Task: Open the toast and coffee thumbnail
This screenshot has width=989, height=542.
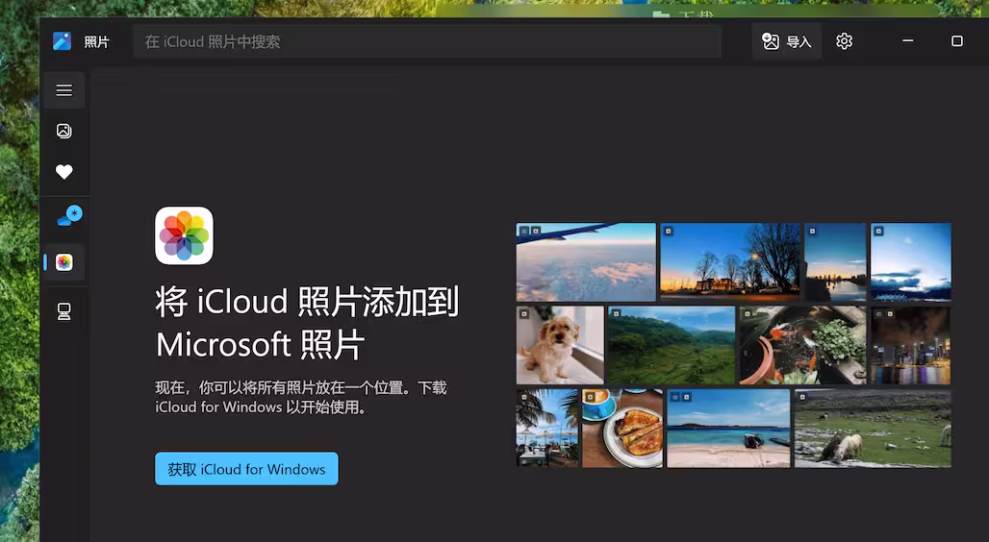Action: pyautogui.click(x=621, y=429)
